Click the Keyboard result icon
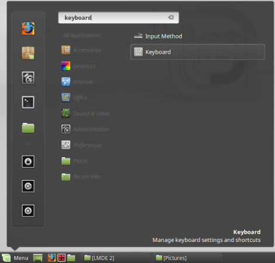This screenshot has height=263, width=275. point(138,52)
